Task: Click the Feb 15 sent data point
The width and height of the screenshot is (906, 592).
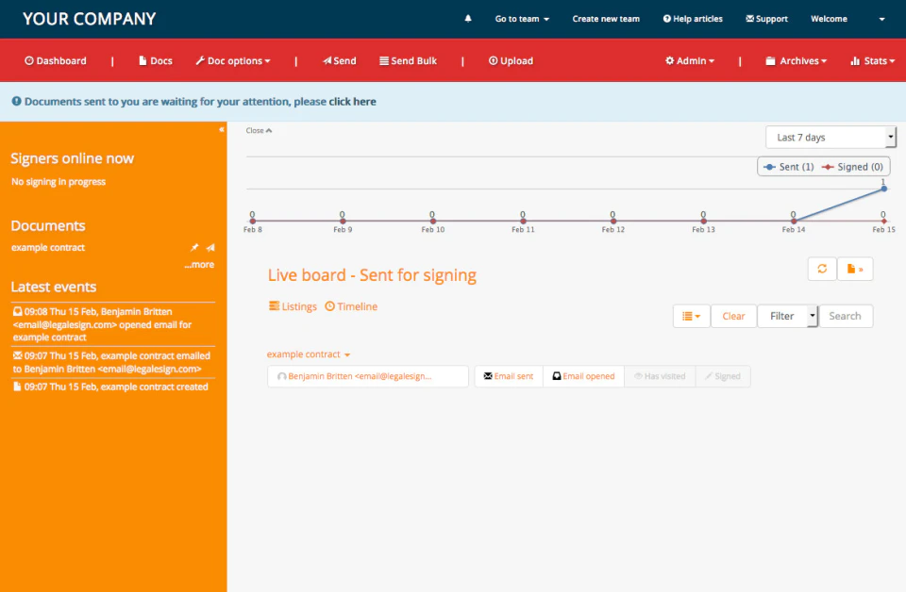Action: [883, 189]
